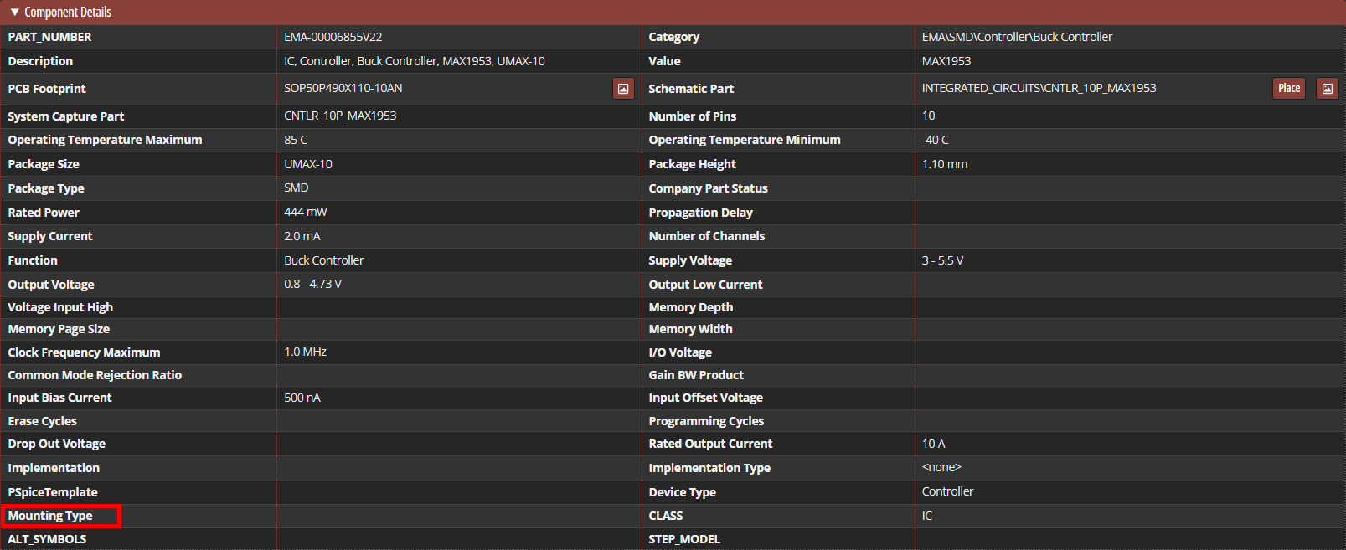Image resolution: width=1346 pixels, height=550 pixels.
Task: Select Supply Current value 2.0 mA
Action: (x=302, y=236)
